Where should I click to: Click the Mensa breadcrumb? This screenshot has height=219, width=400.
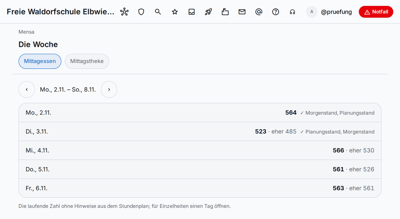26,32
